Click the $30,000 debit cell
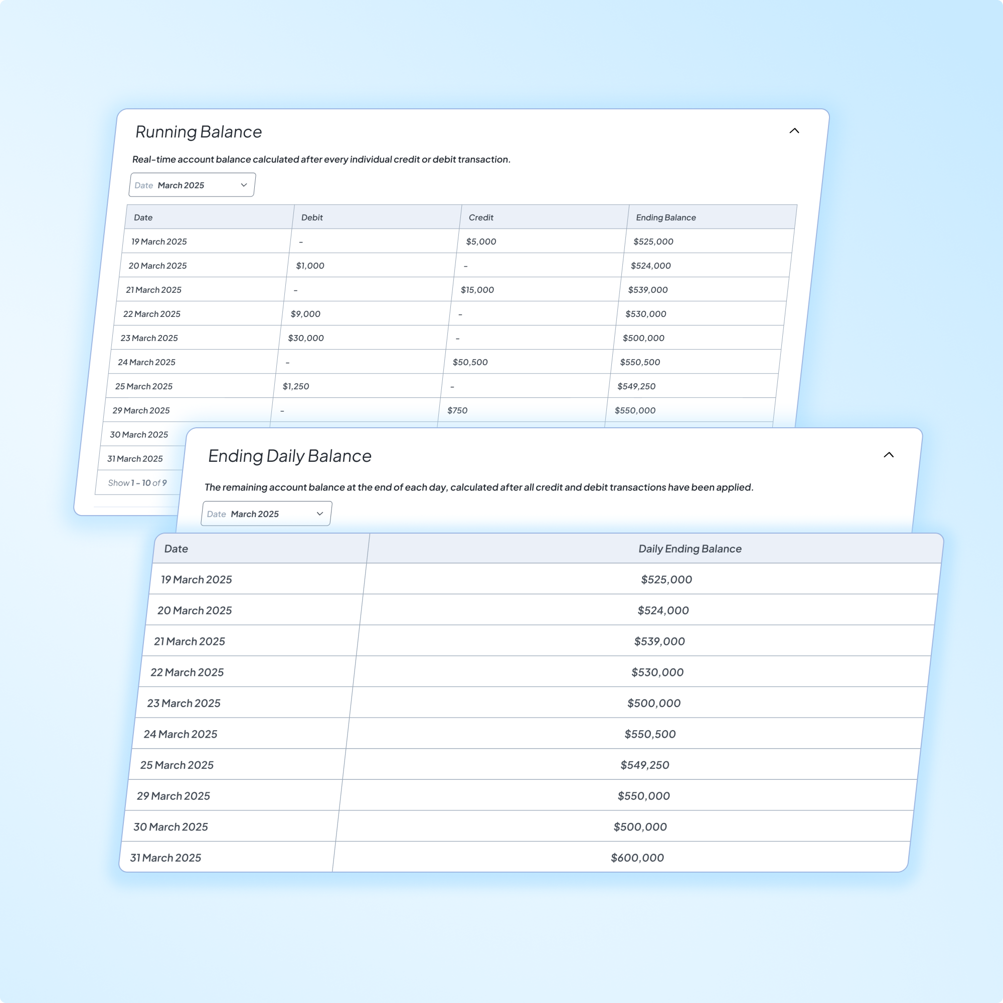 pyautogui.click(x=306, y=338)
